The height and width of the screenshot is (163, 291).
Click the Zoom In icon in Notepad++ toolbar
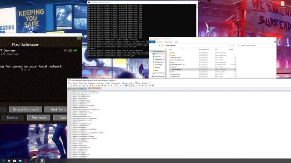point(109,86)
